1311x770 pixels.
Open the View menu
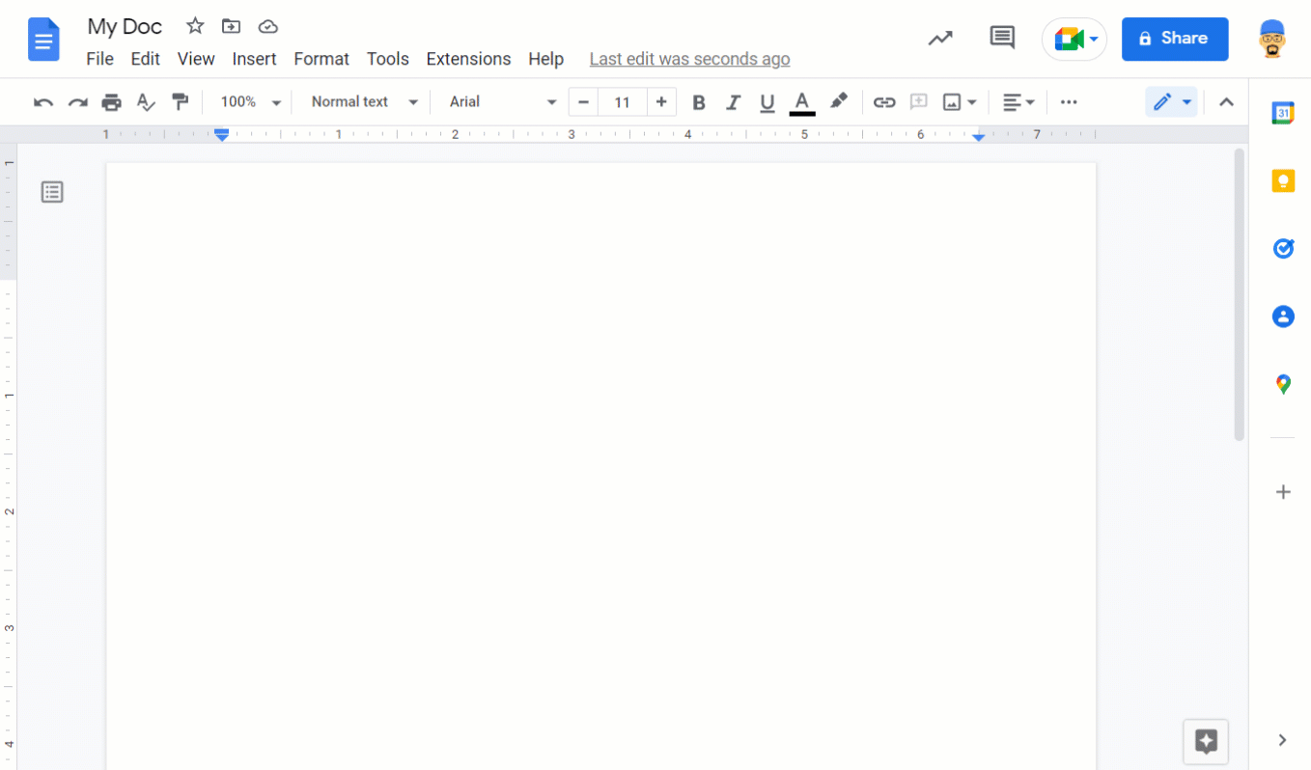click(x=196, y=59)
